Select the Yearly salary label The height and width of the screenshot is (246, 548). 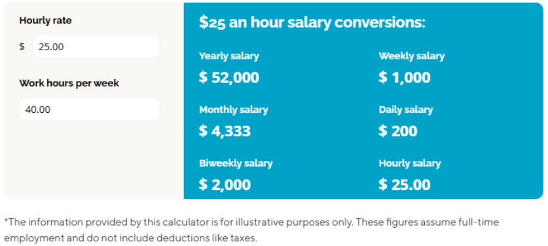pos(229,56)
